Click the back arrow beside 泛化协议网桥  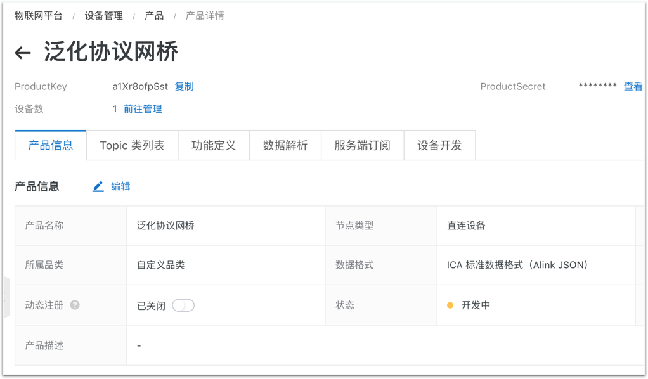[23, 53]
